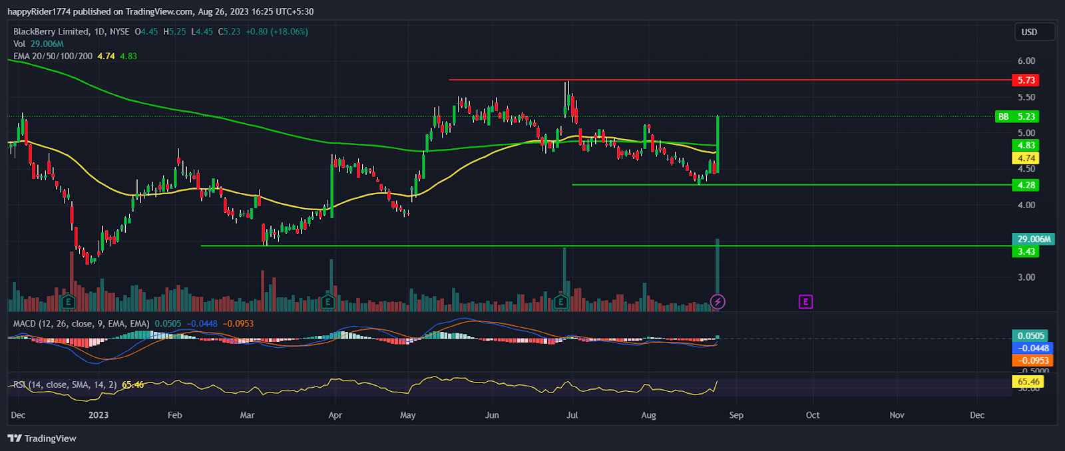The width and height of the screenshot is (1065, 451).
Task: Click the 3.00 price axis label
Action: (x=1026, y=277)
